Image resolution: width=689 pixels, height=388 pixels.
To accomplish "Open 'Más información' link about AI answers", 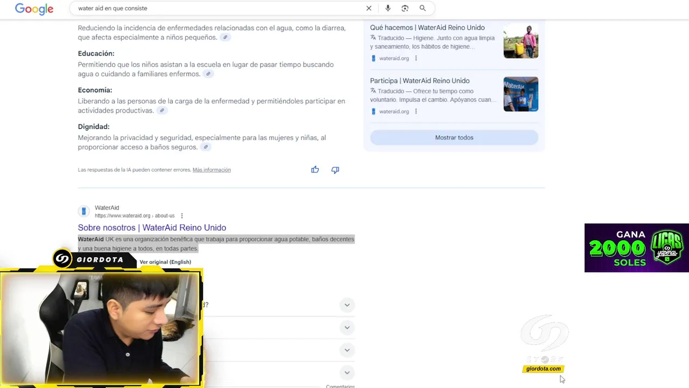I will coord(212,170).
